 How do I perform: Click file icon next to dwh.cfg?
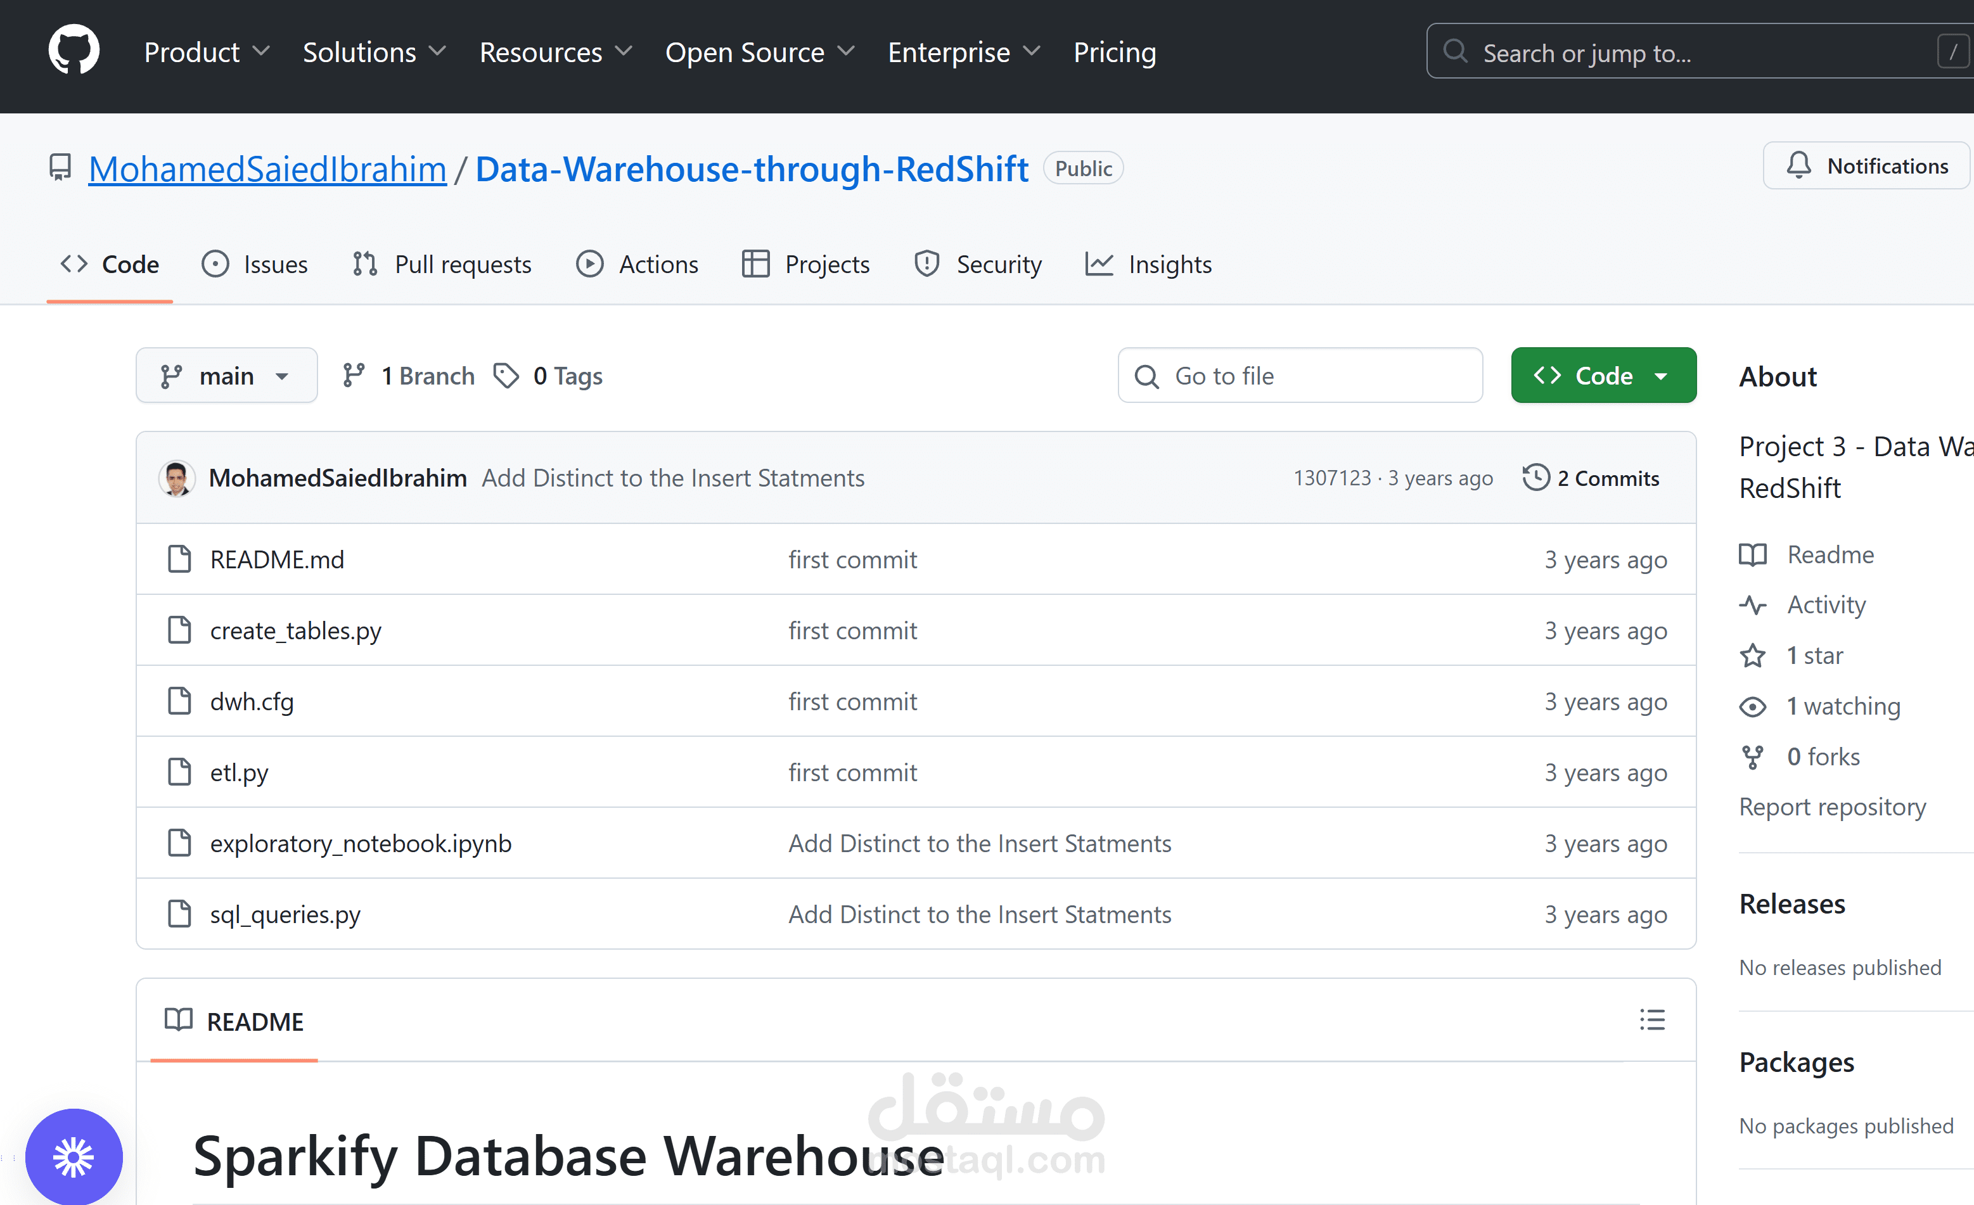point(179,701)
